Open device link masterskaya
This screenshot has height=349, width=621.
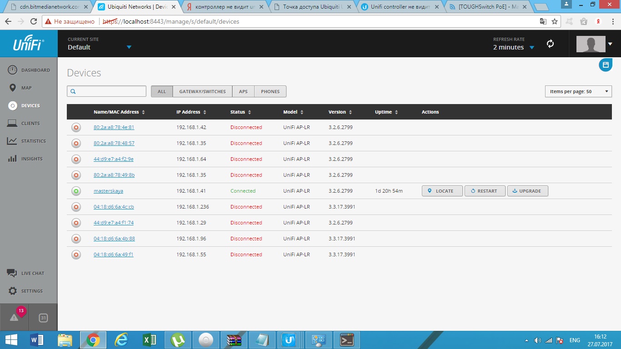pos(108,191)
